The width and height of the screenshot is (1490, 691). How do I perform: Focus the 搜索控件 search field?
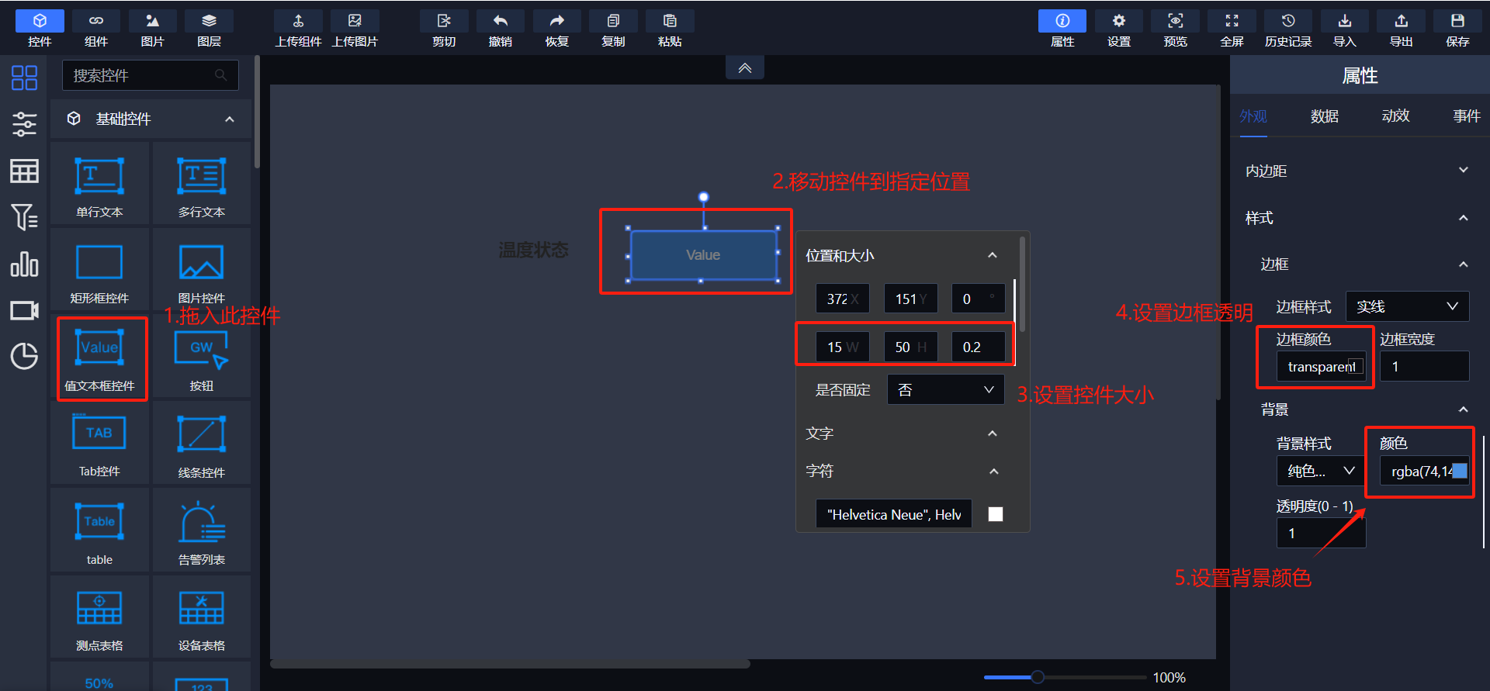[151, 75]
